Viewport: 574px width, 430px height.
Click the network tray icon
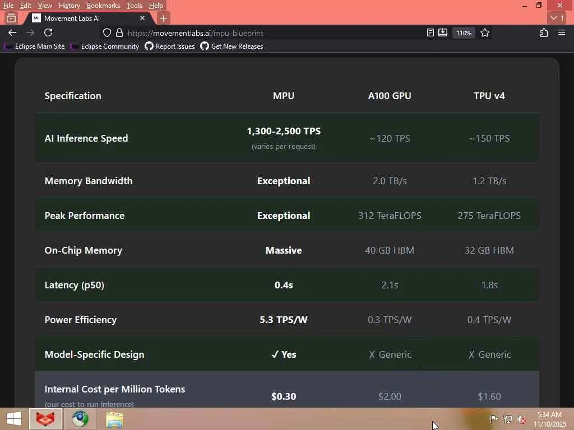[507, 419]
